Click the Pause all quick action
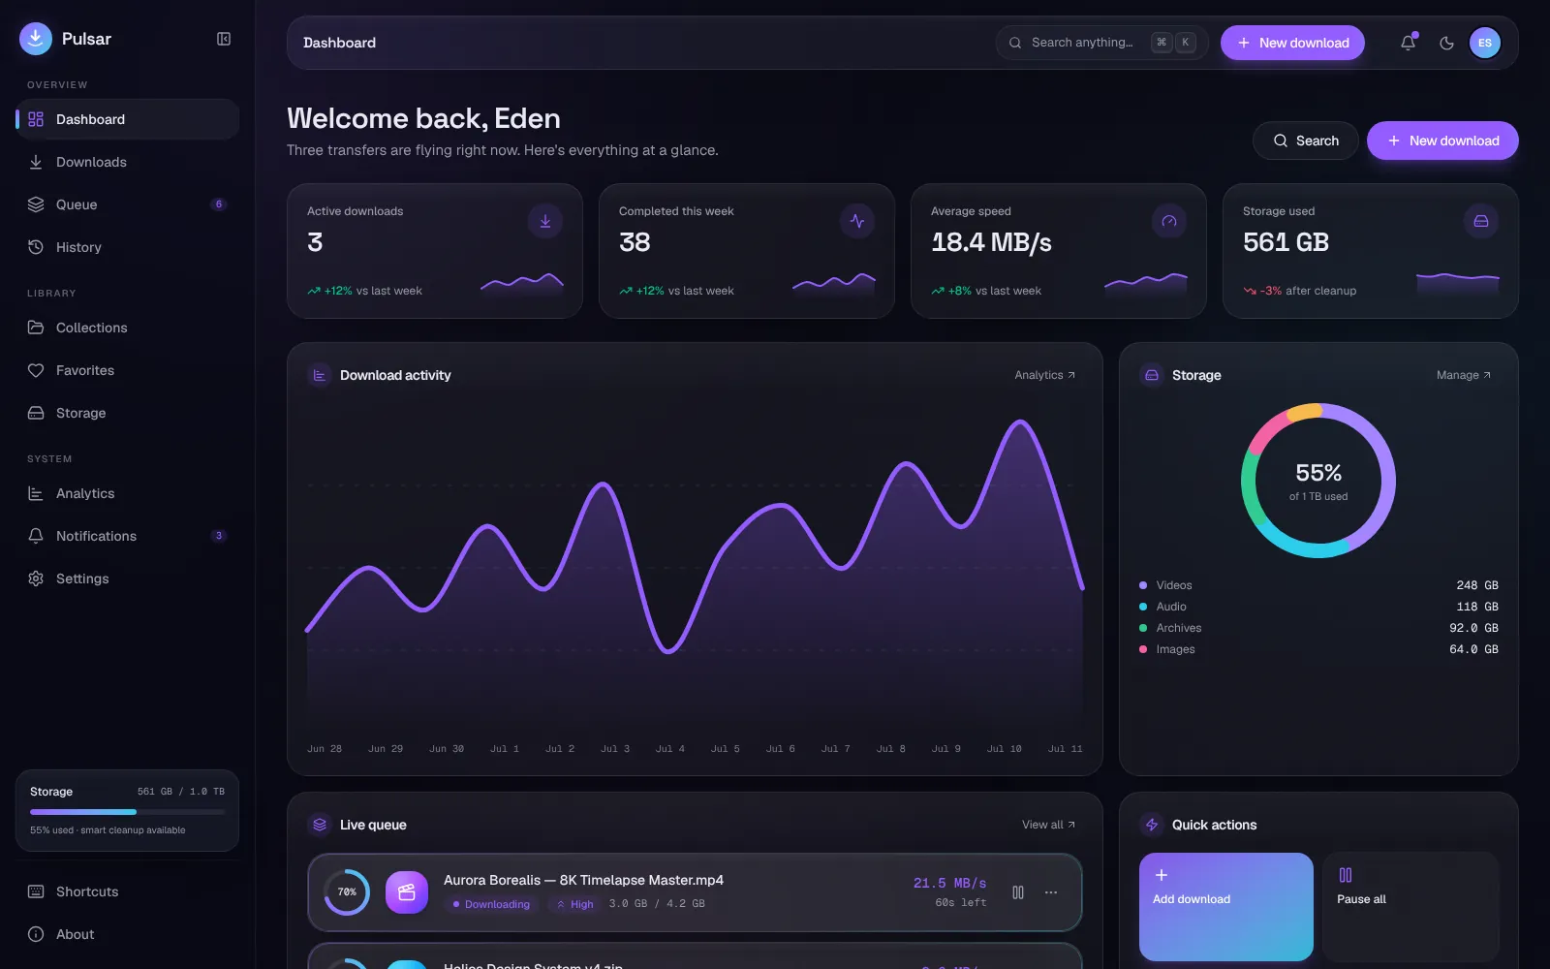Screen dimensions: 1550x969 click(1410, 907)
